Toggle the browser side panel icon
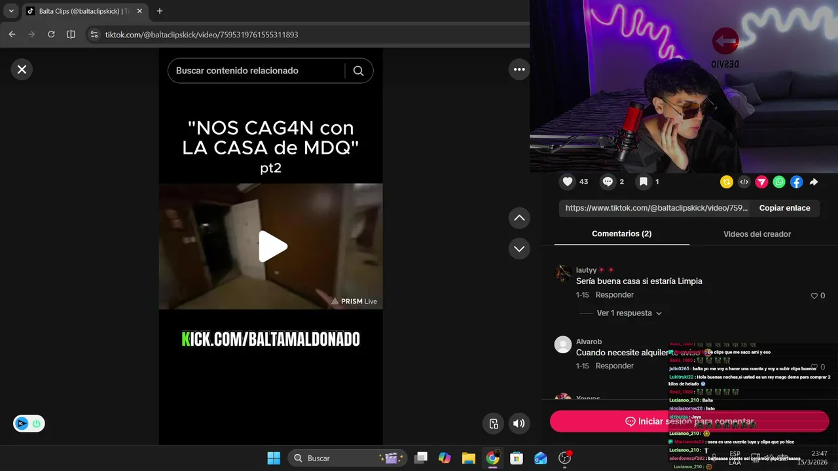The height and width of the screenshot is (471, 838). (x=71, y=35)
